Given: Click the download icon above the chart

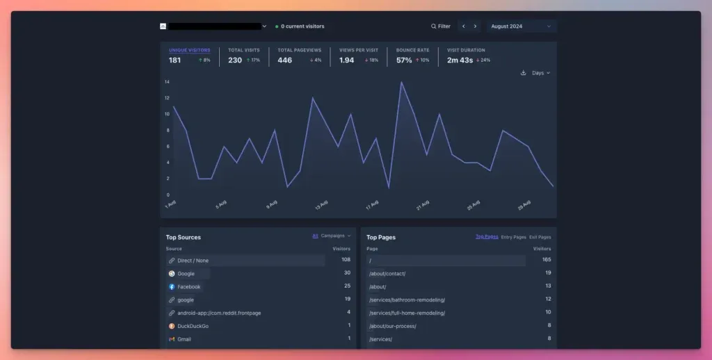Looking at the screenshot, I should pos(523,73).
